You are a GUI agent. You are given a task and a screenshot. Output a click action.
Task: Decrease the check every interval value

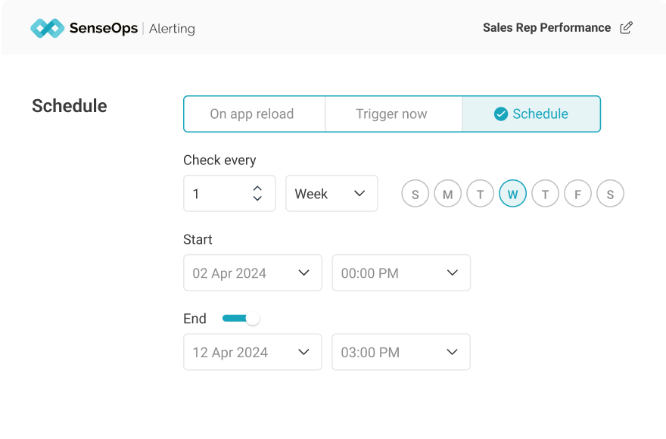(x=257, y=198)
